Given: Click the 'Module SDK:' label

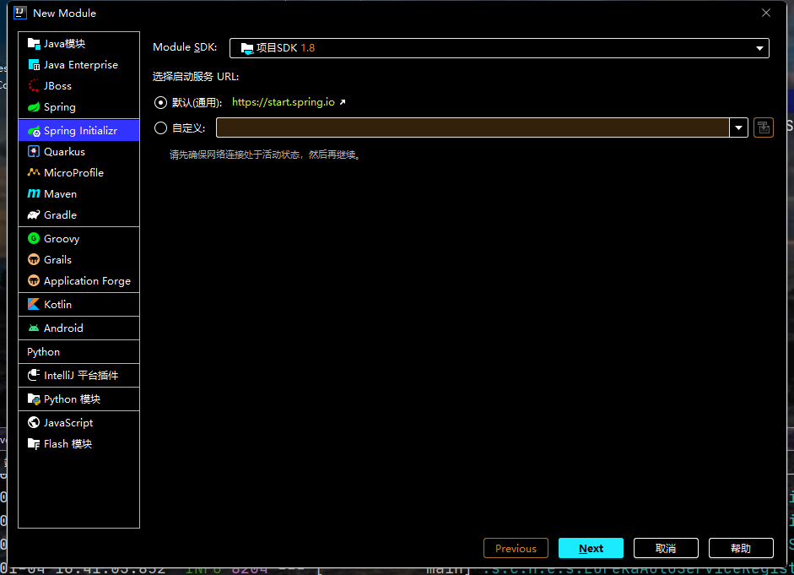Looking at the screenshot, I should pyautogui.click(x=185, y=47).
